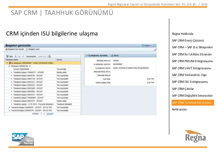Viewport: 216px width, 152px height.
Task: Click the SAP Silver Partner logo
Action: pyautogui.click(x=23, y=139)
